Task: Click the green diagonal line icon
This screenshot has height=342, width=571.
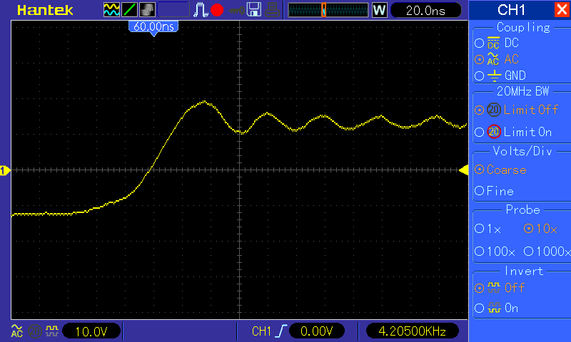Action: [x=129, y=10]
